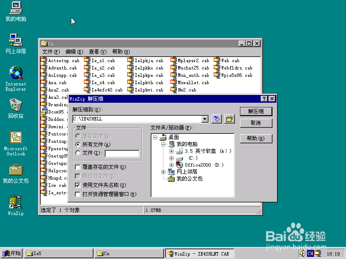This screenshot has height=259, width=346.
Task: Switch to Ie5 taskbar window
Action: 58,253
